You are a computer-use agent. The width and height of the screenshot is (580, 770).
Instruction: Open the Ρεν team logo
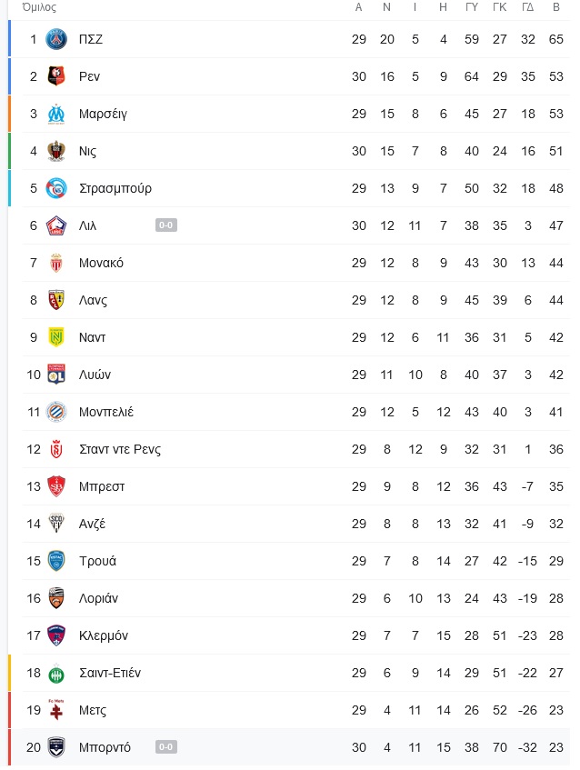point(56,76)
